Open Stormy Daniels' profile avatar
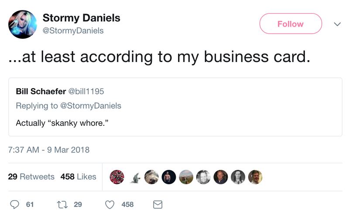This screenshot has height=217, width=349. pyautogui.click(x=23, y=24)
